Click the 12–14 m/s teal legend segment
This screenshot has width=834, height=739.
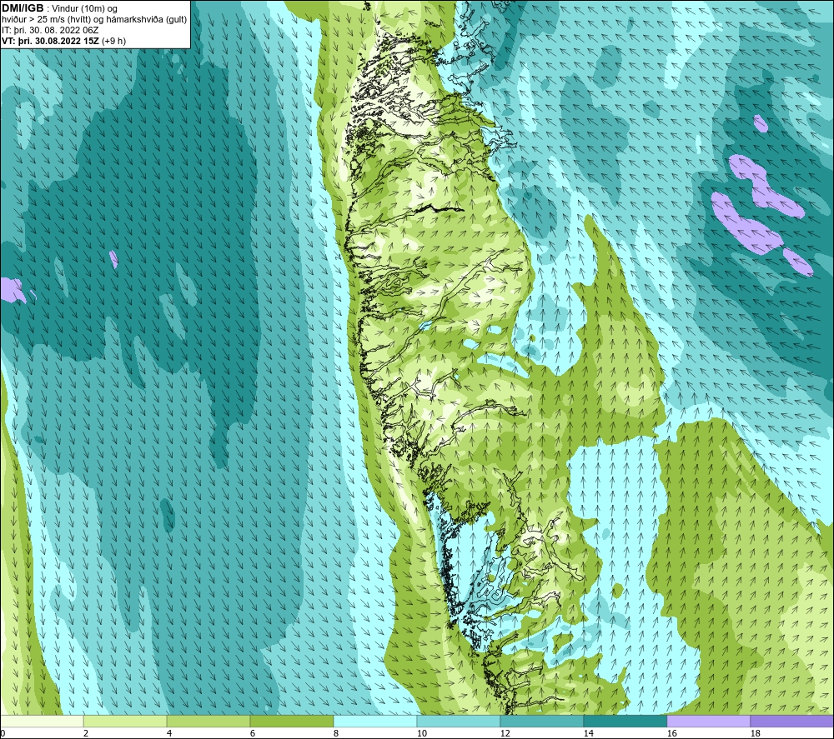541,722
